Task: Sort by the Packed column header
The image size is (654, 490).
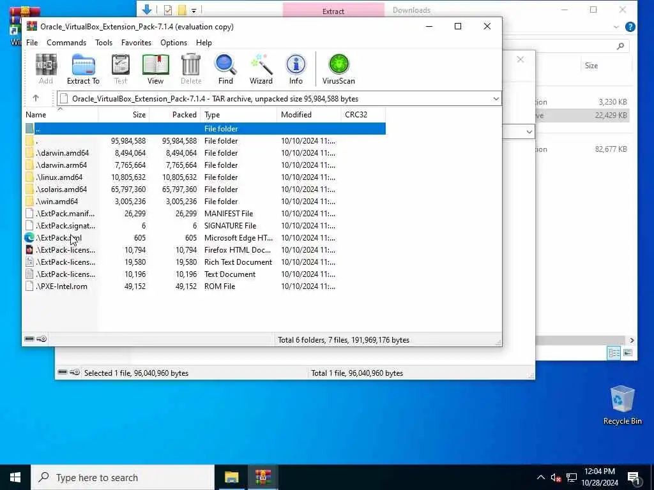Action: coord(175,115)
